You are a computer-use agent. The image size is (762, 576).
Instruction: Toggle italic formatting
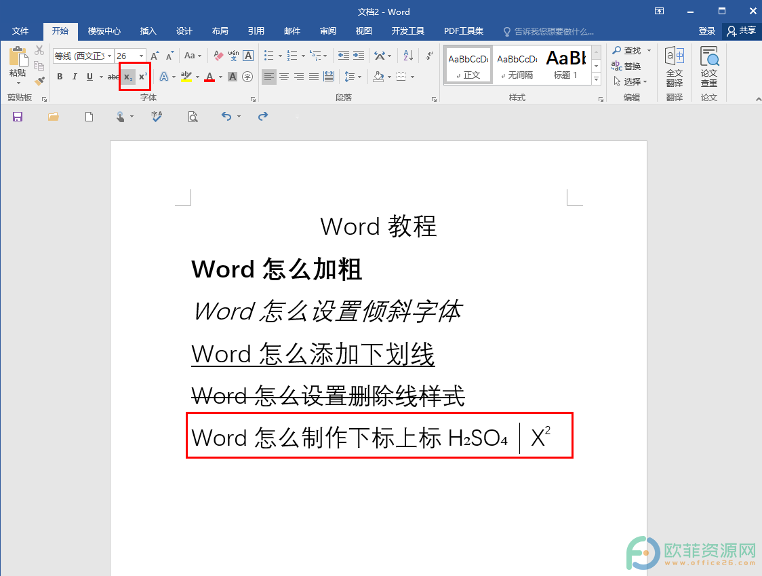[75, 77]
